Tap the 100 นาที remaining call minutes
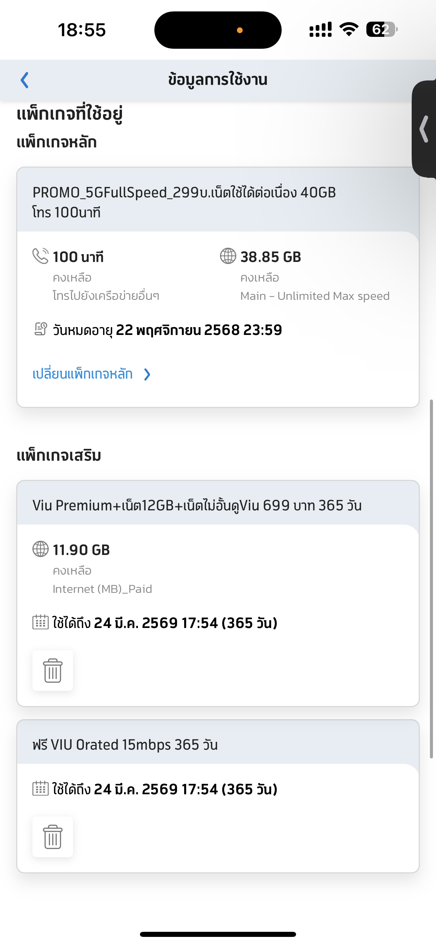This screenshot has height=945, width=436. coord(78,257)
